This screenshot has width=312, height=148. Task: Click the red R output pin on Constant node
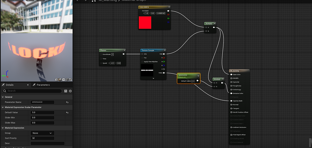[168, 15]
